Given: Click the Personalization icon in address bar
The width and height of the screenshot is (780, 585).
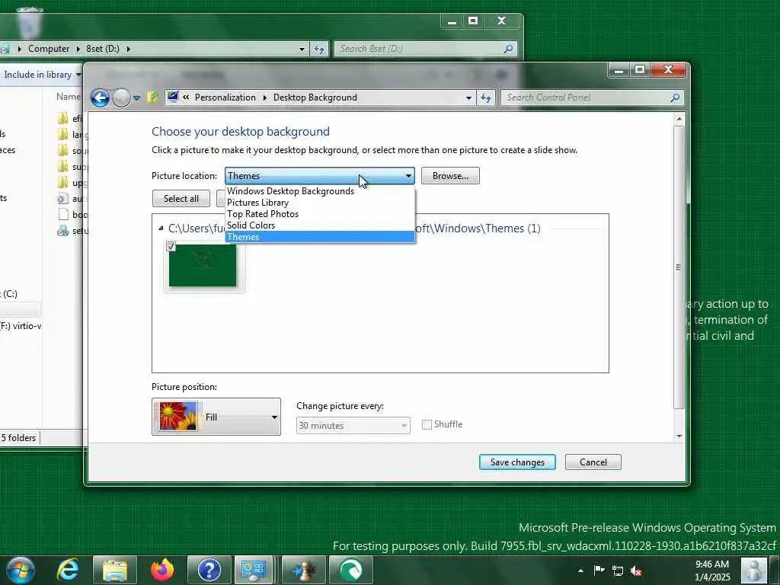Looking at the screenshot, I should pyautogui.click(x=173, y=97).
